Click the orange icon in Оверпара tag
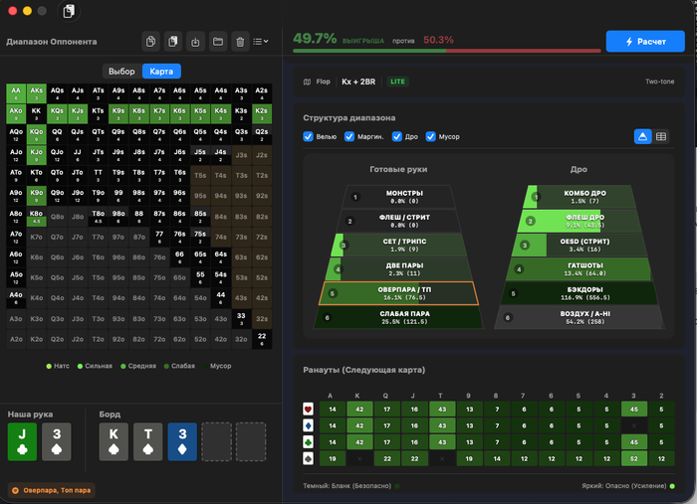This screenshot has height=504, width=697. point(15,490)
